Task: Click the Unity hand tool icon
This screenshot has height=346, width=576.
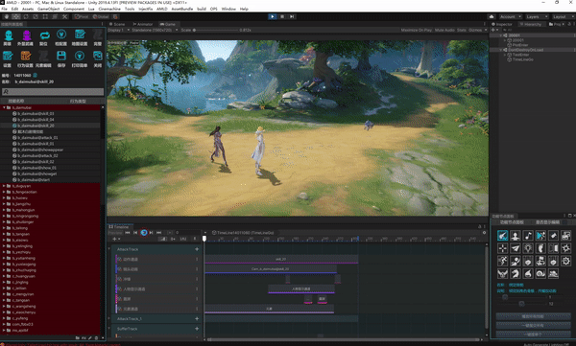Action: tap(7, 16)
